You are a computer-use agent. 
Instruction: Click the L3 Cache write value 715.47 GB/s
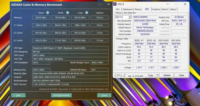60,40
